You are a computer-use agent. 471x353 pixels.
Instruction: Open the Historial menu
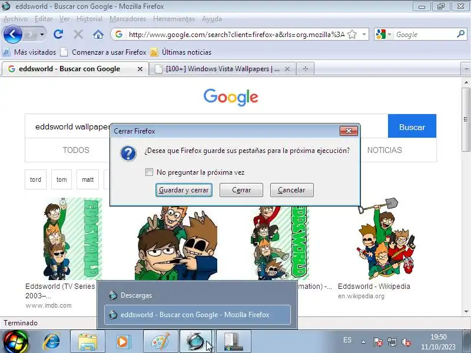tap(89, 19)
